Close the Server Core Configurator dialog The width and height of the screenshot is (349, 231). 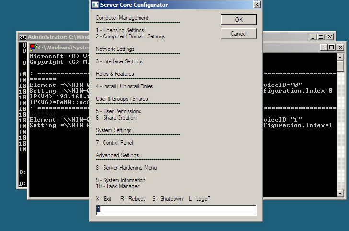pos(256,5)
